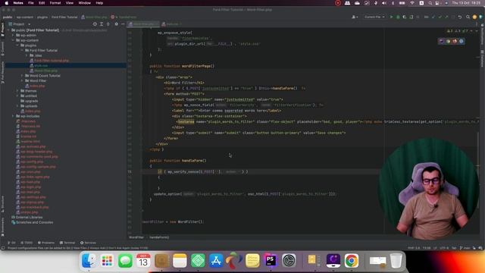Open PhpStorm icon in the Dock
The height and width of the screenshot is (273, 485).
(271, 261)
